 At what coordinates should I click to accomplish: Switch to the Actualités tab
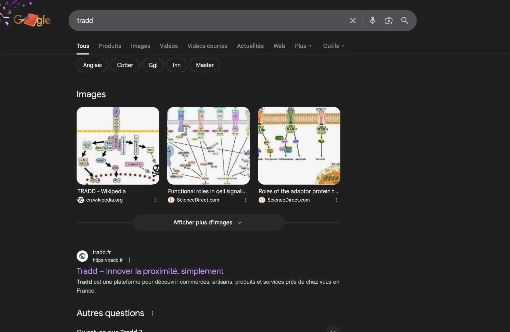[x=250, y=46]
